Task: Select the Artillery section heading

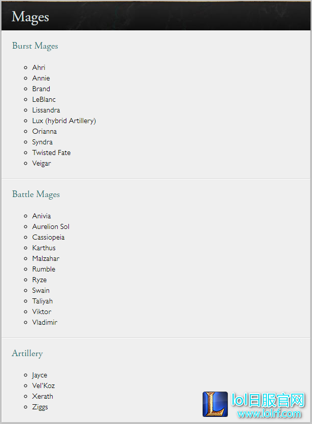Action: coord(27,354)
